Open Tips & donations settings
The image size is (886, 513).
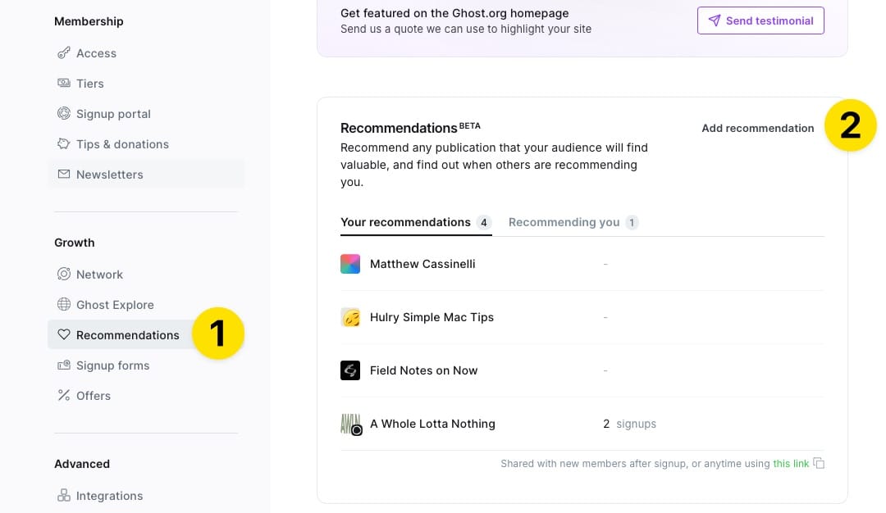click(64, 143)
